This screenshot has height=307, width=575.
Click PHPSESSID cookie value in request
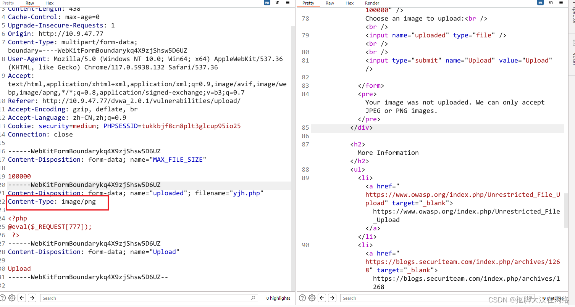[x=191, y=126]
